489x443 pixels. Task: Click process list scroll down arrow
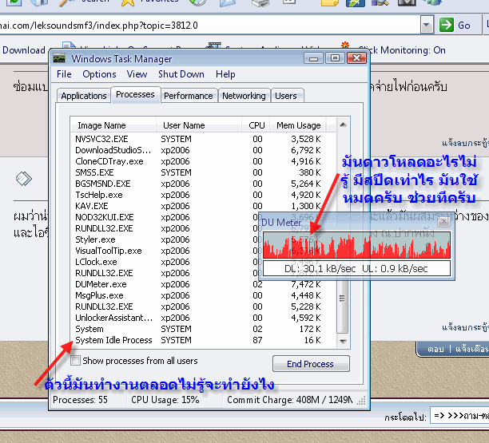click(343, 341)
